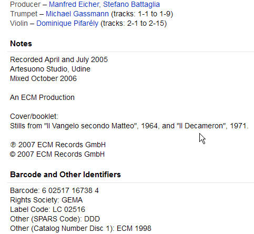Click the © 2007 ECM Records GmbH line
254x234 pixels.
pos(57,154)
